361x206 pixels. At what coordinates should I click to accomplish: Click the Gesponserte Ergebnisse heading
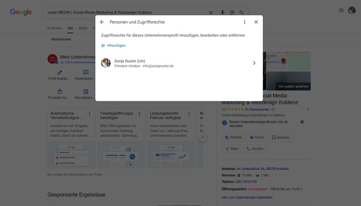(x=76, y=195)
